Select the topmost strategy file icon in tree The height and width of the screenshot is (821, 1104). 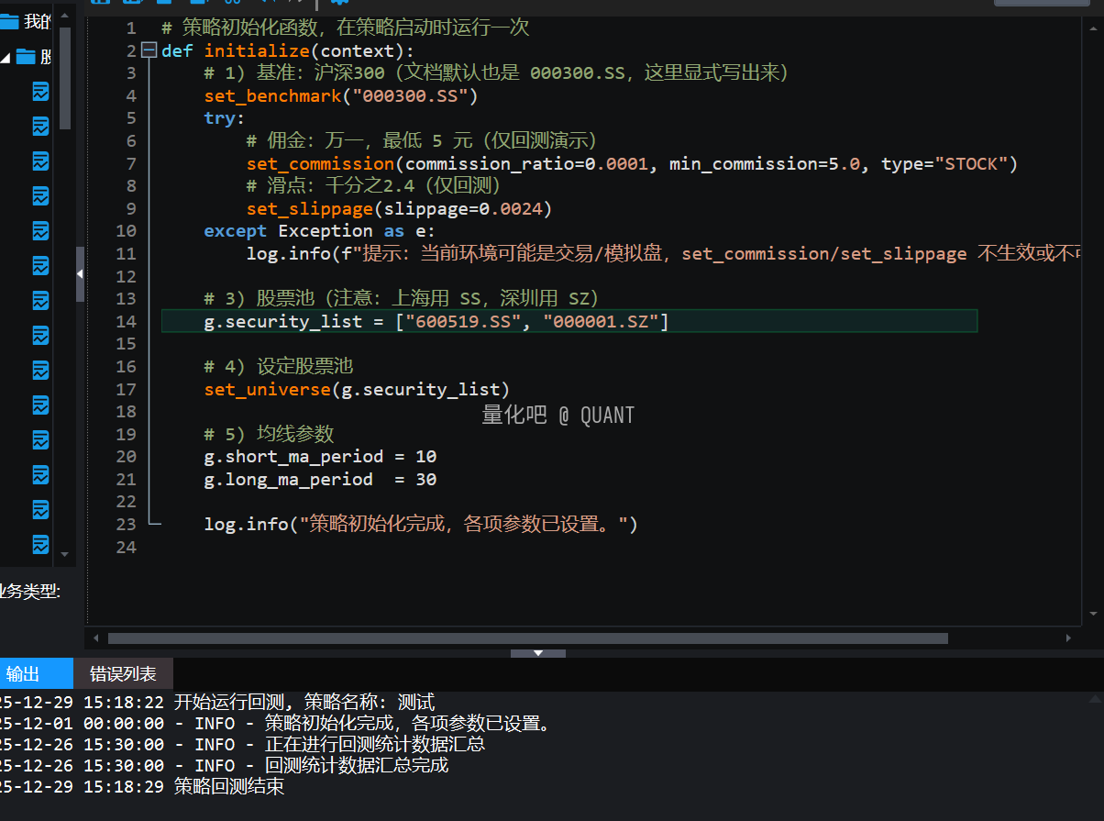[x=41, y=91]
